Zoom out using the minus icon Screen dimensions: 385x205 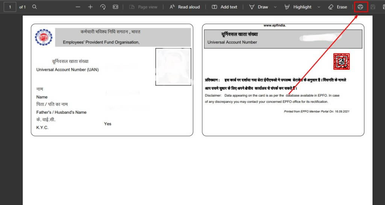(x=78, y=7)
